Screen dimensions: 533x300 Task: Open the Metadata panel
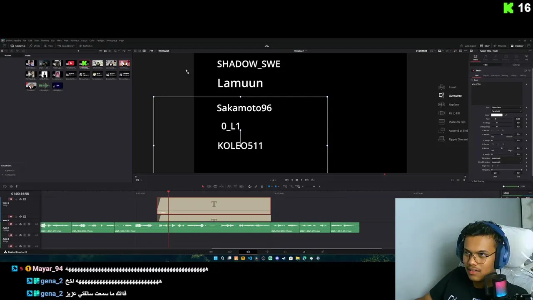pyautogui.click(x=500, y=46)
